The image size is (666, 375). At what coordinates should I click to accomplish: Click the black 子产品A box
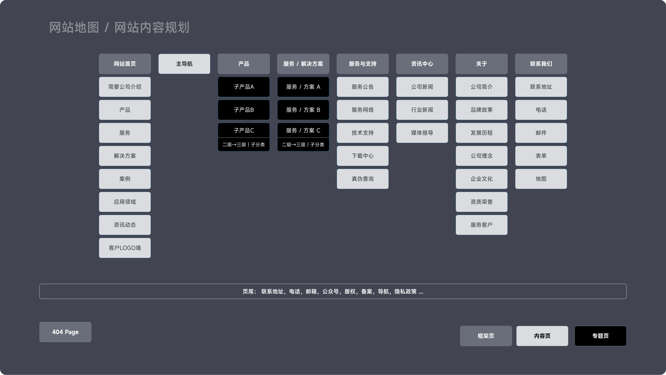tap(244, 87)
